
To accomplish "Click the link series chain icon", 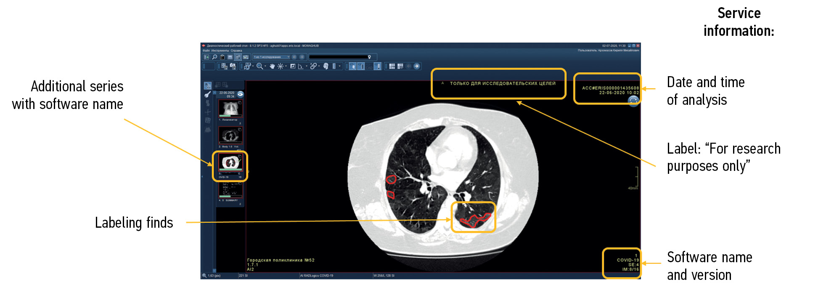I will point(313,67).
